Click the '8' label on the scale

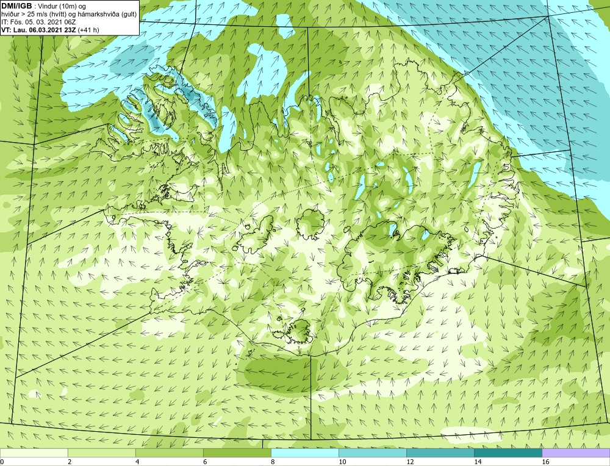pyautogui.click(x=273, y=462)
